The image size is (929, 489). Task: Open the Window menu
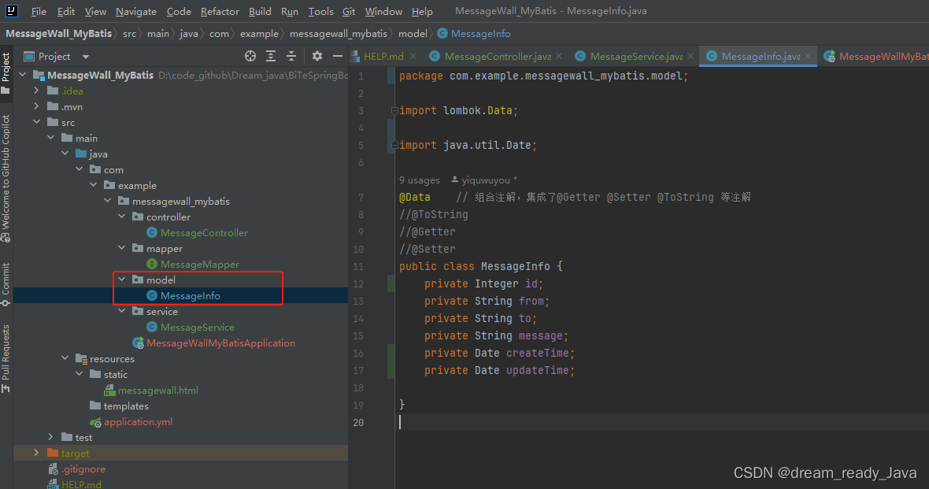383,11
